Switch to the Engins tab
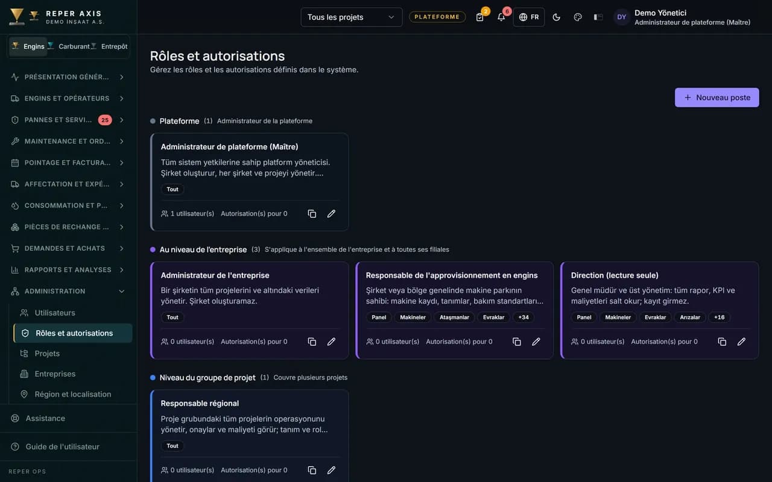This screenshot has width=772, height=482. click(28, 46)
